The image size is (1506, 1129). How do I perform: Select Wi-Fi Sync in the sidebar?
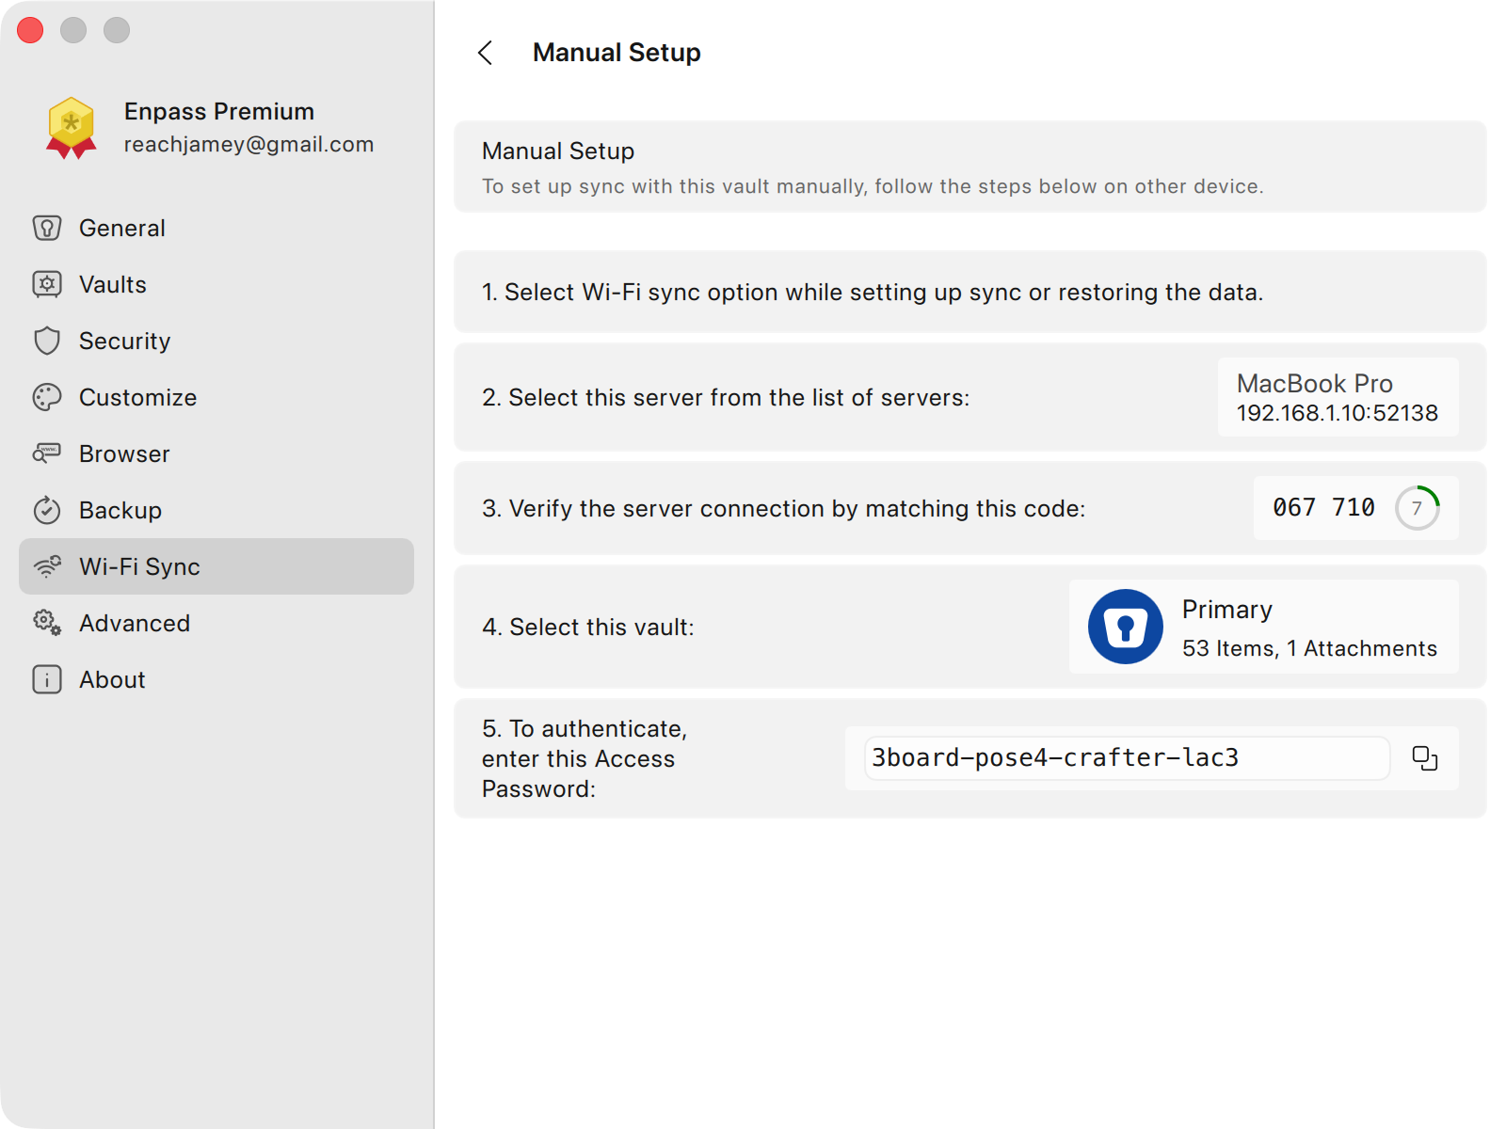click(216, 566)
